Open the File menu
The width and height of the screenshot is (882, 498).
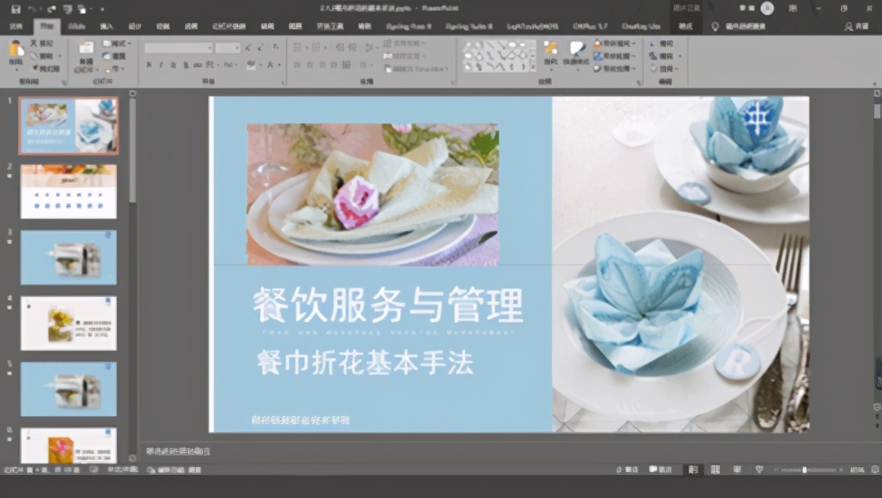point(16,25)
